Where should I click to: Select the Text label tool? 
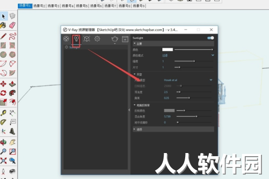(13, 122)
